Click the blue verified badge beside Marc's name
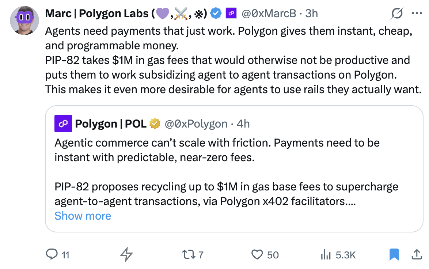Image resolution: width=429 pixels, height=269 pixels. pos(216,14)
